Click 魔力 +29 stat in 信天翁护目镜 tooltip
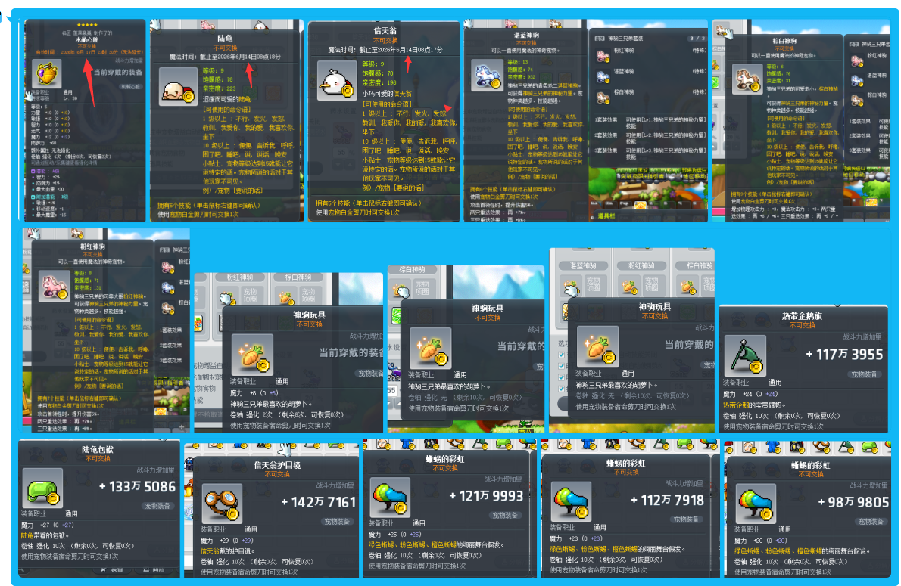 [227, 541]
